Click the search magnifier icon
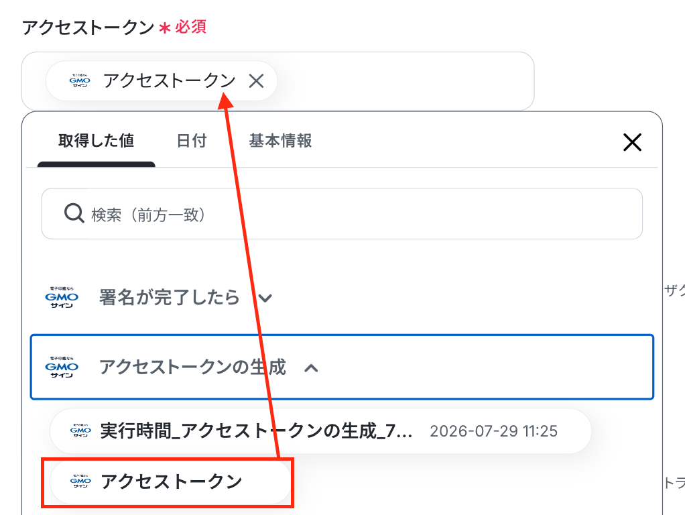This screenshot has height=515, width=685. (74, 214)
